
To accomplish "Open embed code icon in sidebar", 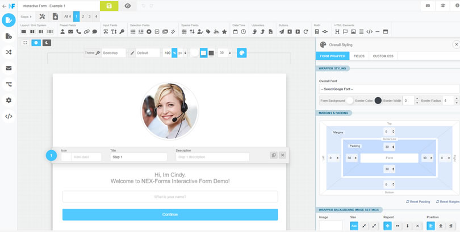I will [9, 116].
